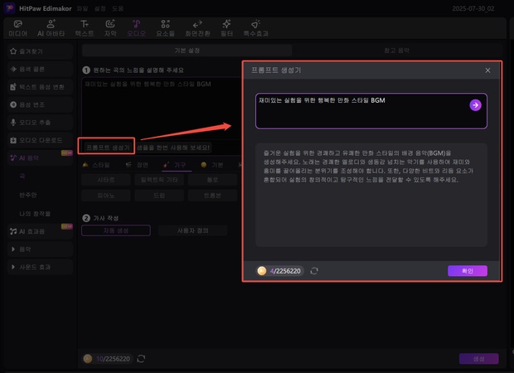Open the 파일 file menu
Screen dimensions: 514x373
click(x=82, y=8)
